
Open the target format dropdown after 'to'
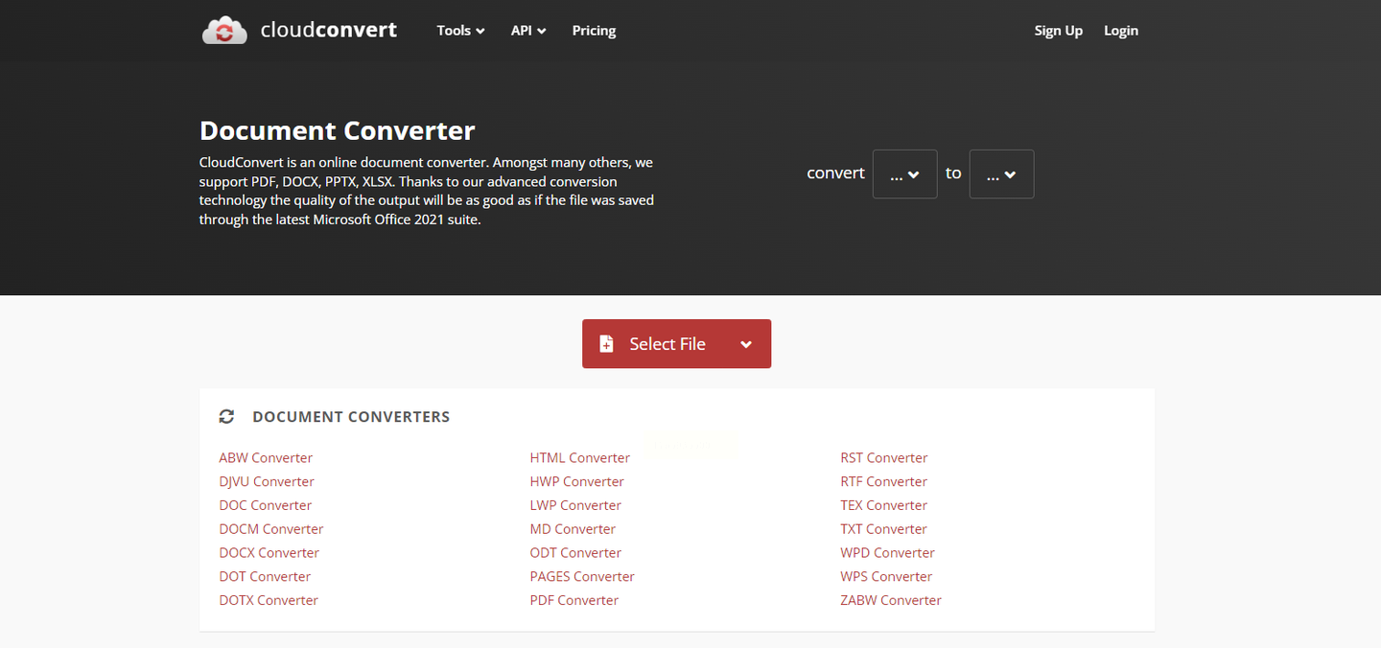[x=1001, y=174]
